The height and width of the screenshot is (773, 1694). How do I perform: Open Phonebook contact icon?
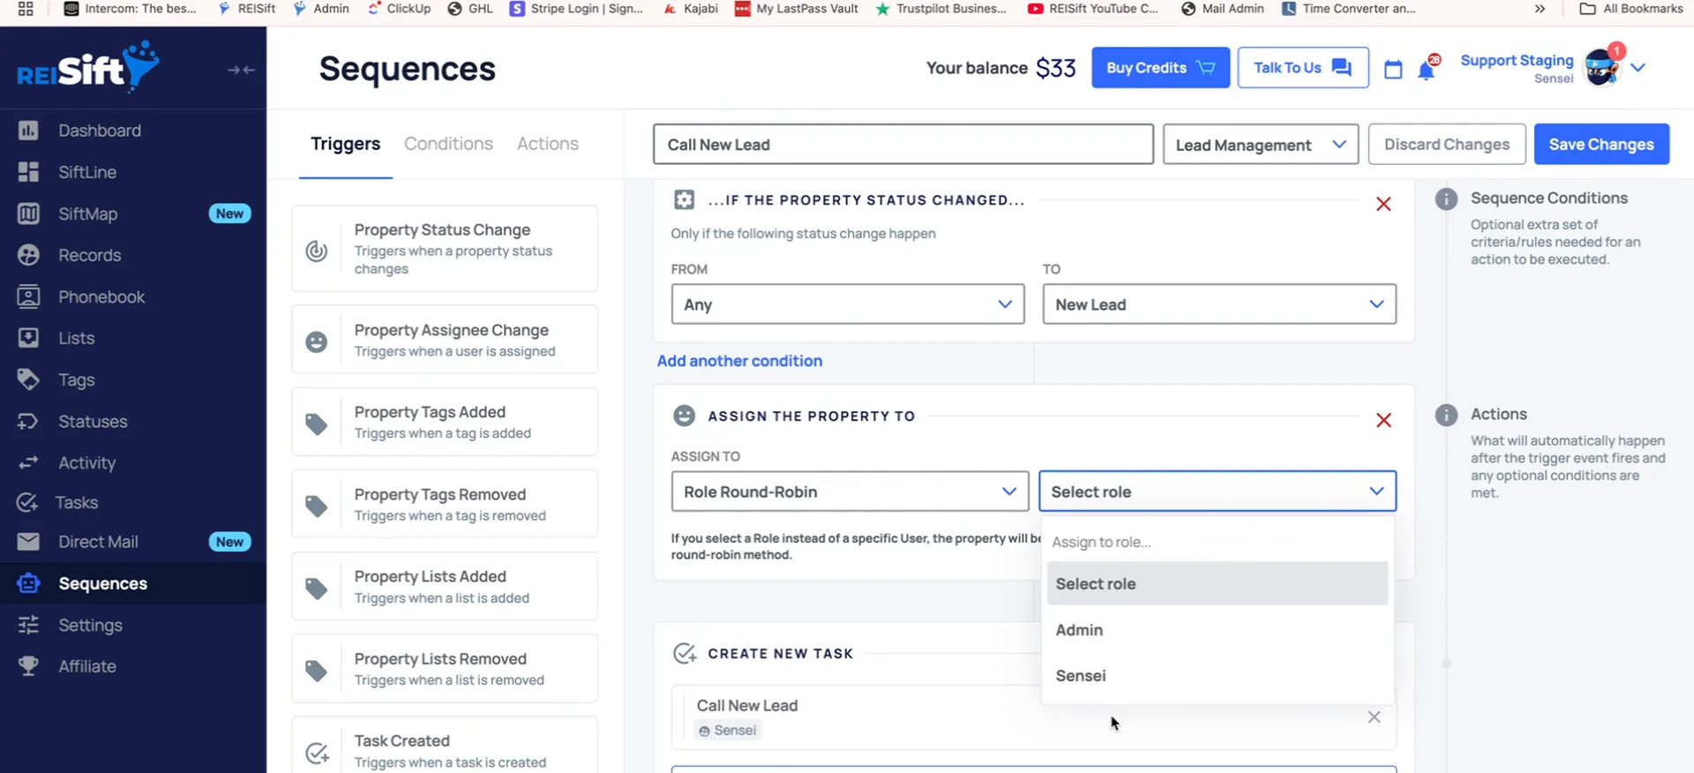pyautogui.click(x=28, y=296)
